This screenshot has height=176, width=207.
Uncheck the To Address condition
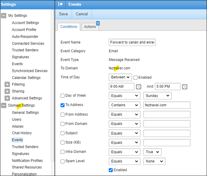(x=63, y=105)
